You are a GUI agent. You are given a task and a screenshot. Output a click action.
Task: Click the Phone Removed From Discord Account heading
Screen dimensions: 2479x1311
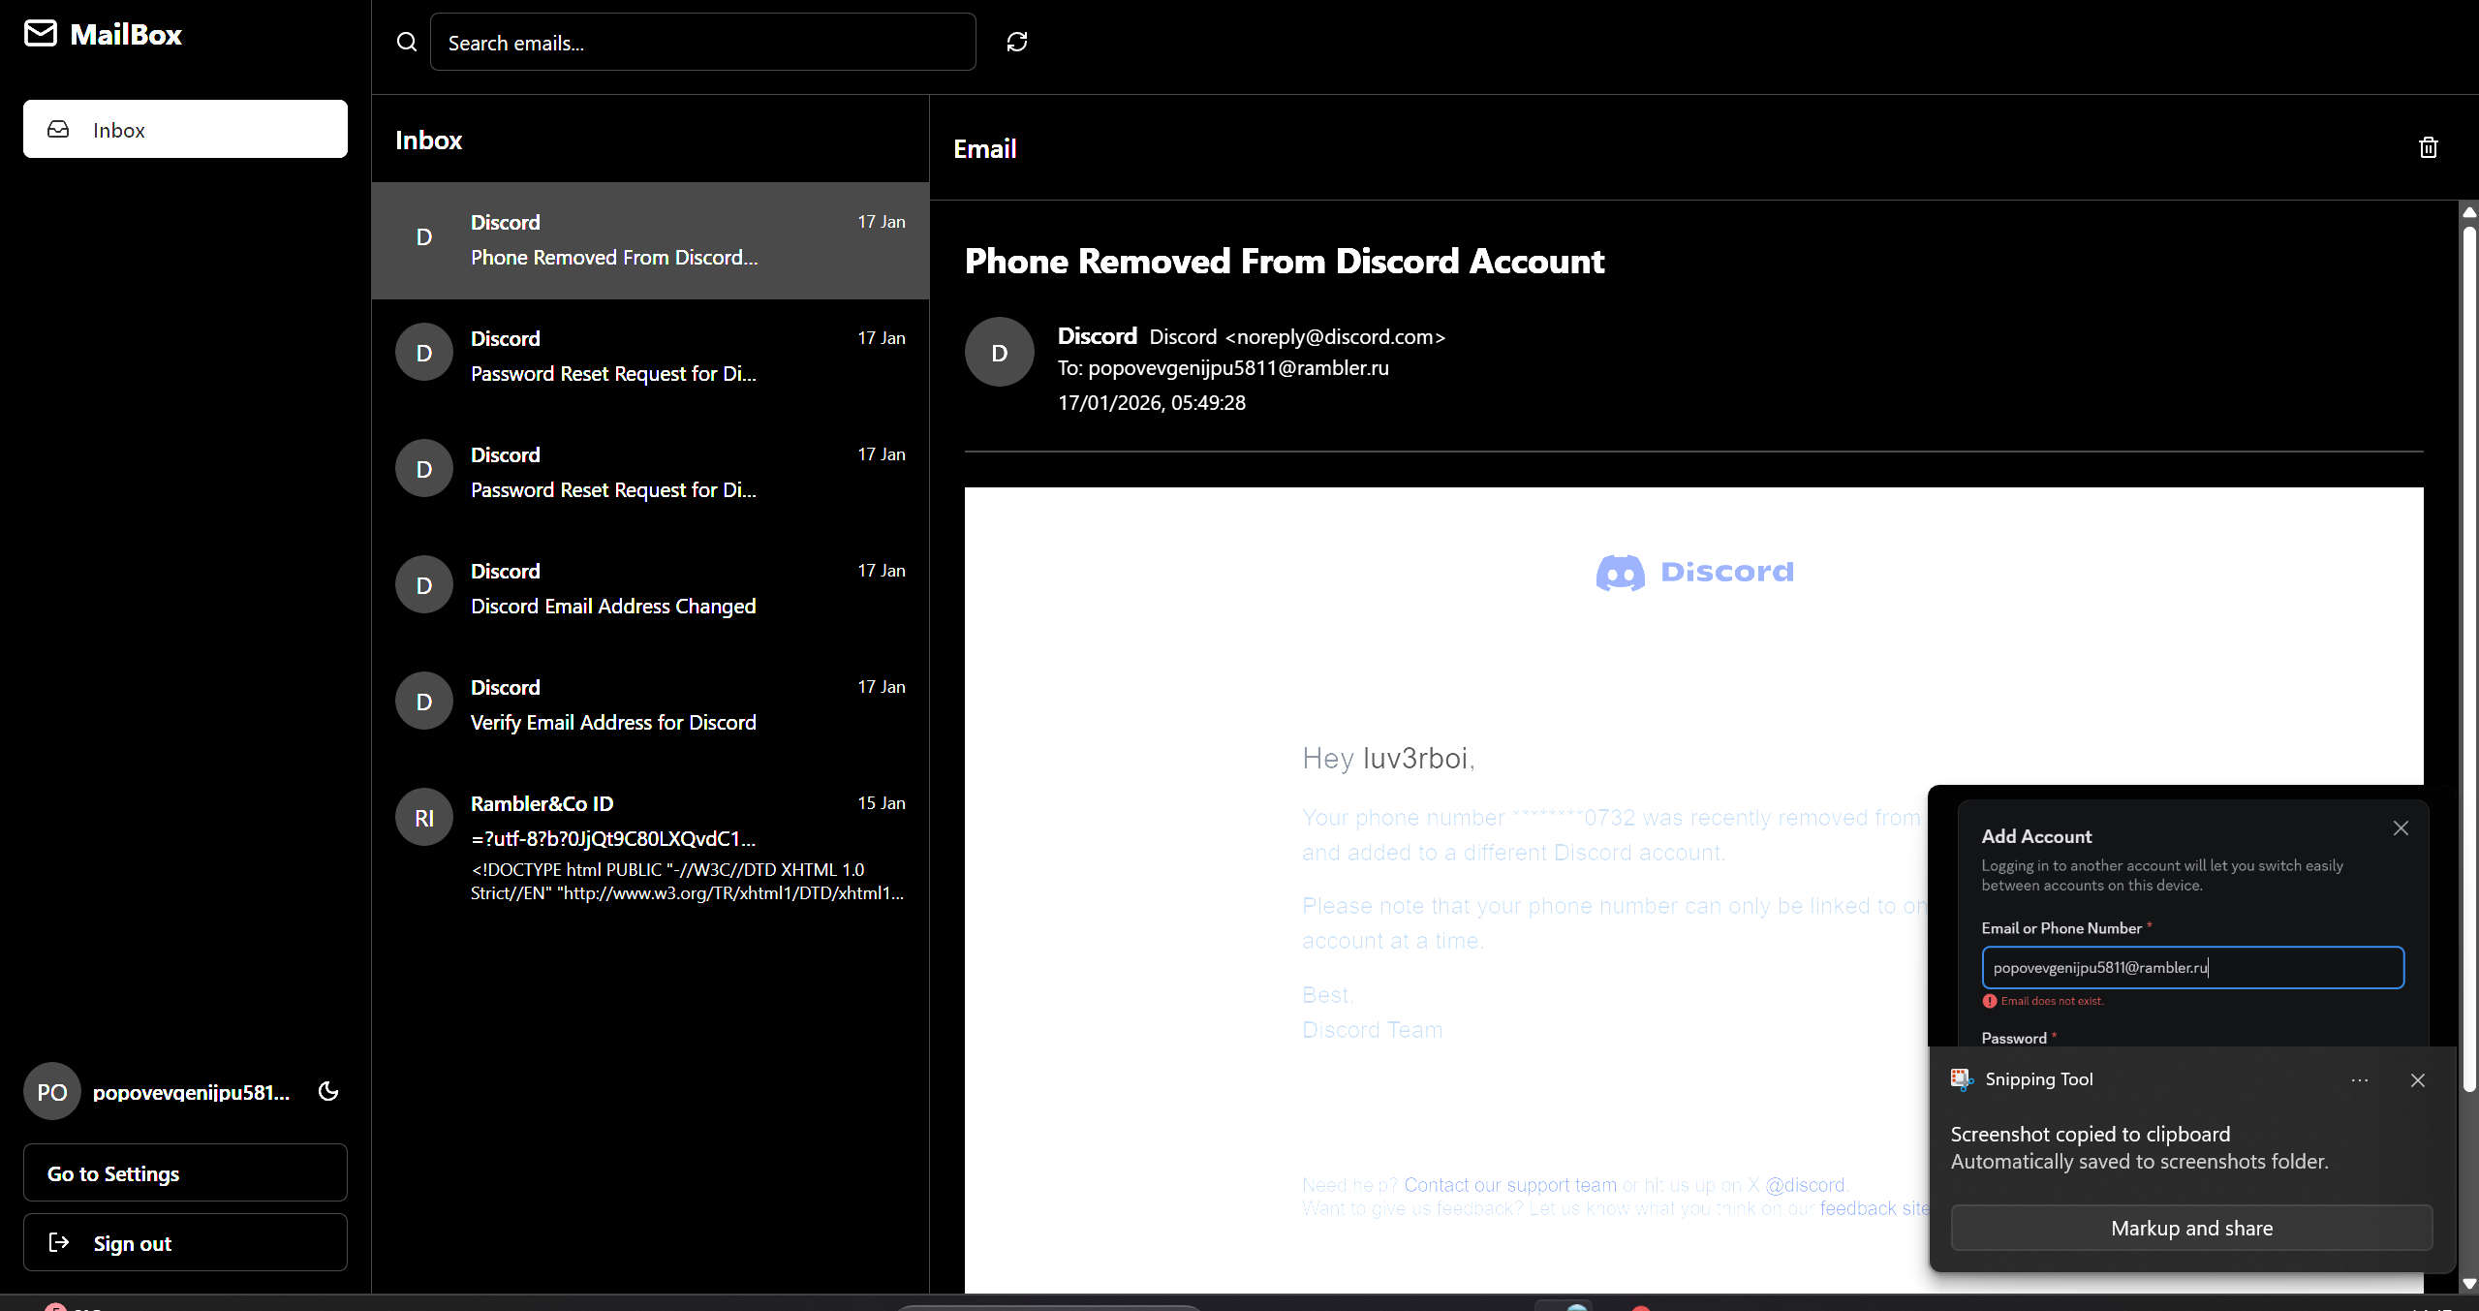click(x=1285, y=261)
